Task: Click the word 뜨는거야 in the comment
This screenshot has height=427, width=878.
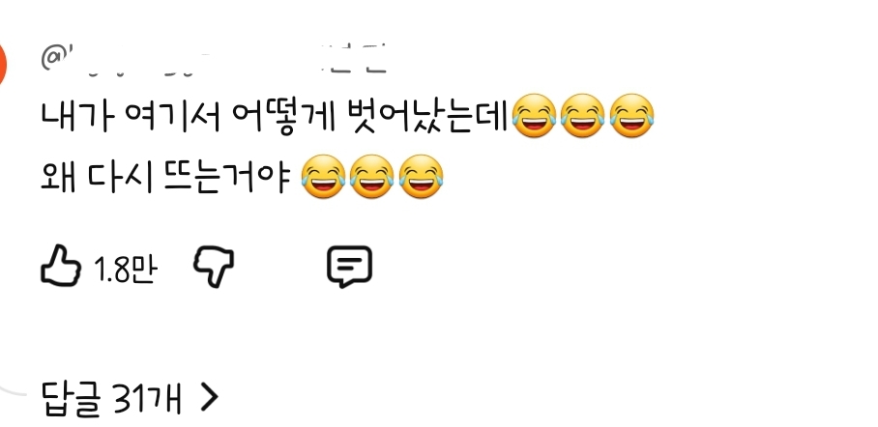Action: (227, 178)
